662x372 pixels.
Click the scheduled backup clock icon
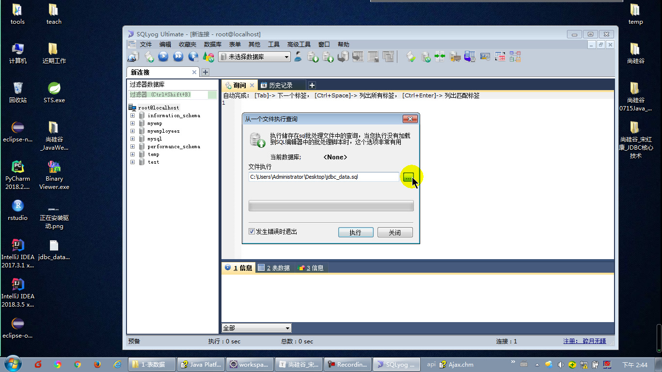[470, 57]
